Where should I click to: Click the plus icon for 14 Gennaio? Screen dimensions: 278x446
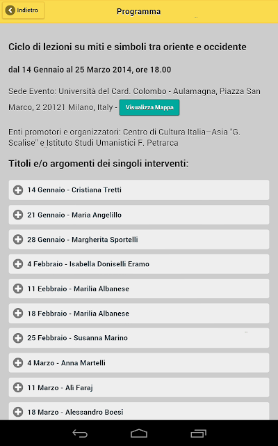click(x=18, y=190)
